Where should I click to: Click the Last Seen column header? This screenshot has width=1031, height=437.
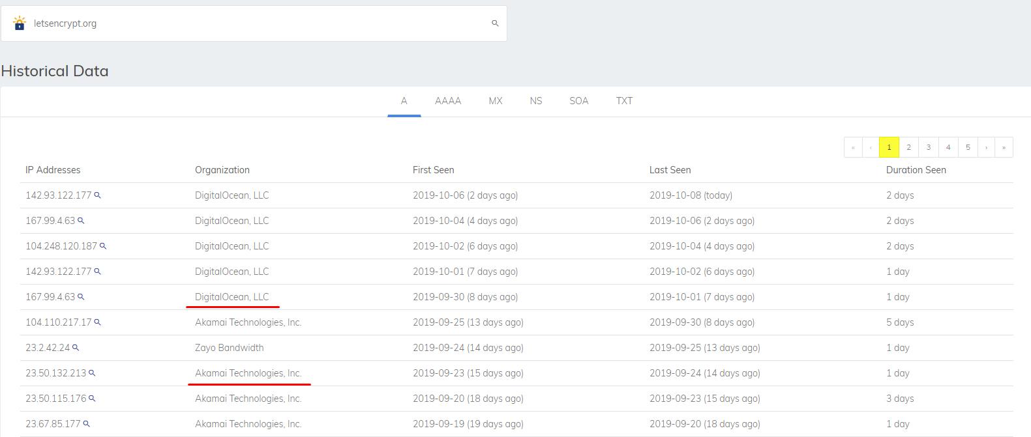[670, 170]
